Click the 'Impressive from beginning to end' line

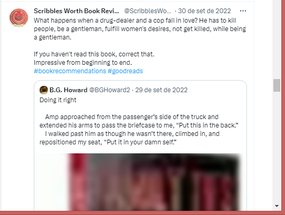pos(83,63)
